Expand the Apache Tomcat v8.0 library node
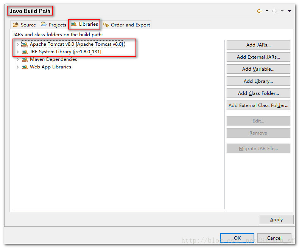The width and height of the screenshot is (299, 248). pos(17,44)
